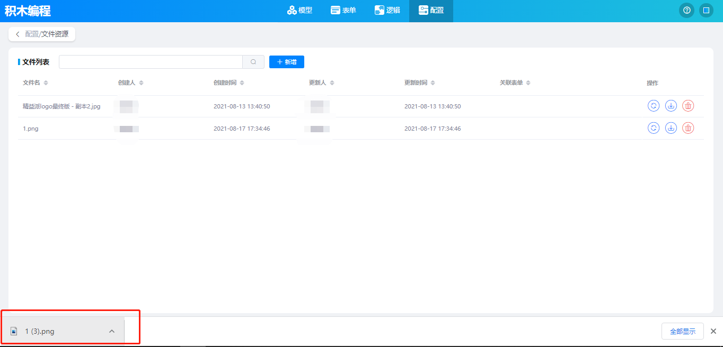
Task: Switch to the 模型 tab
Action: [300, 11]
